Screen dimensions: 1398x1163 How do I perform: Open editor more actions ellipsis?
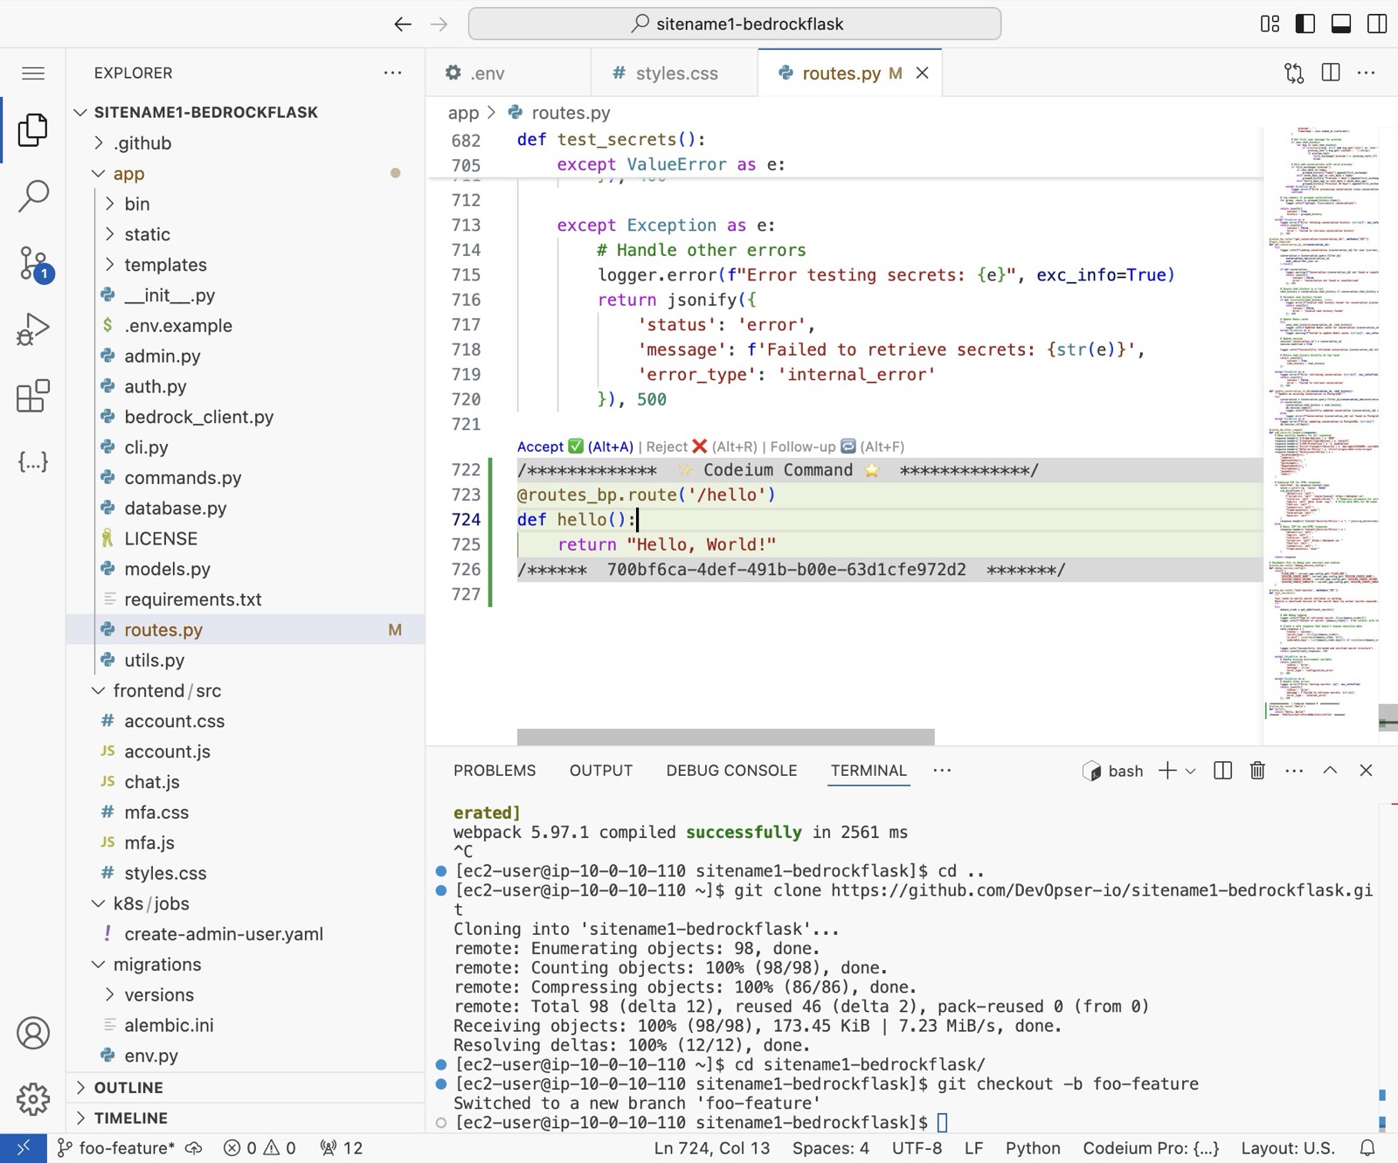coord(1367,73)
